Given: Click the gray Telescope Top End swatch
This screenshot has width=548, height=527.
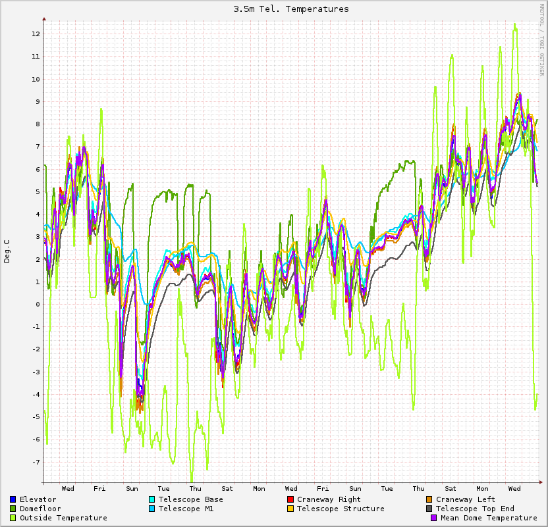Looking at the screenshot, I should pyautogui.click(x=429, y=509).
